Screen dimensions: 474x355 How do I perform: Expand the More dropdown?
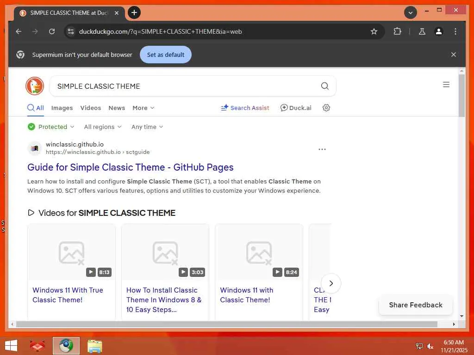point(143,108)
